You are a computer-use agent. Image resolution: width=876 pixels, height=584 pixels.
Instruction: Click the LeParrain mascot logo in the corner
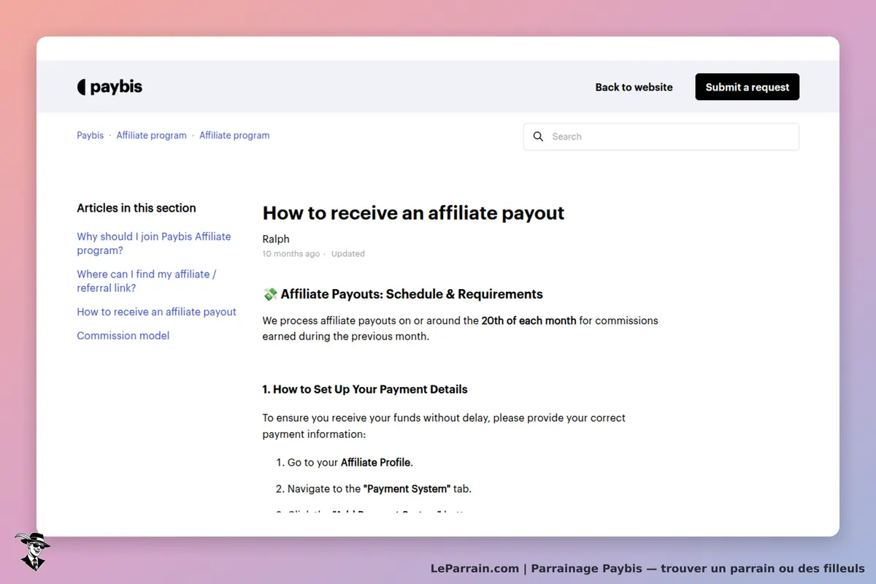pyautogui.click(x=32, y=551)
